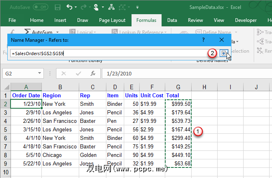Viewport: 272px width, 178px height.
Task: Switch to the Data tab
Action: tap(172, 20)
